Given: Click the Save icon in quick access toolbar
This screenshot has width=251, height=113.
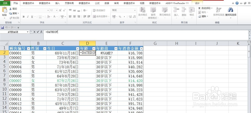Looking at the screenshot, I should 2,28.
